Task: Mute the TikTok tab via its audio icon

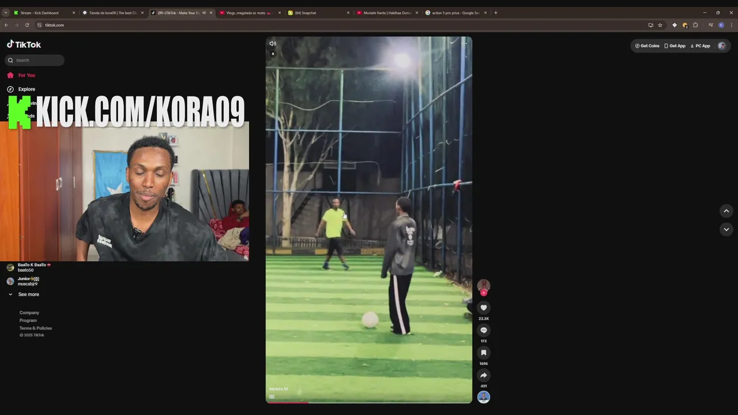Action: coord(204,13)
